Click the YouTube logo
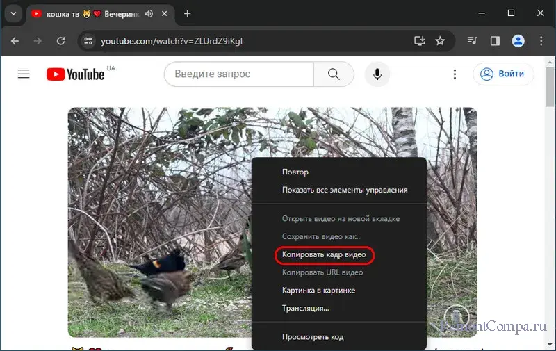This screenshot has height=351, width=556. pyautogui.click(x=76, y=74)
